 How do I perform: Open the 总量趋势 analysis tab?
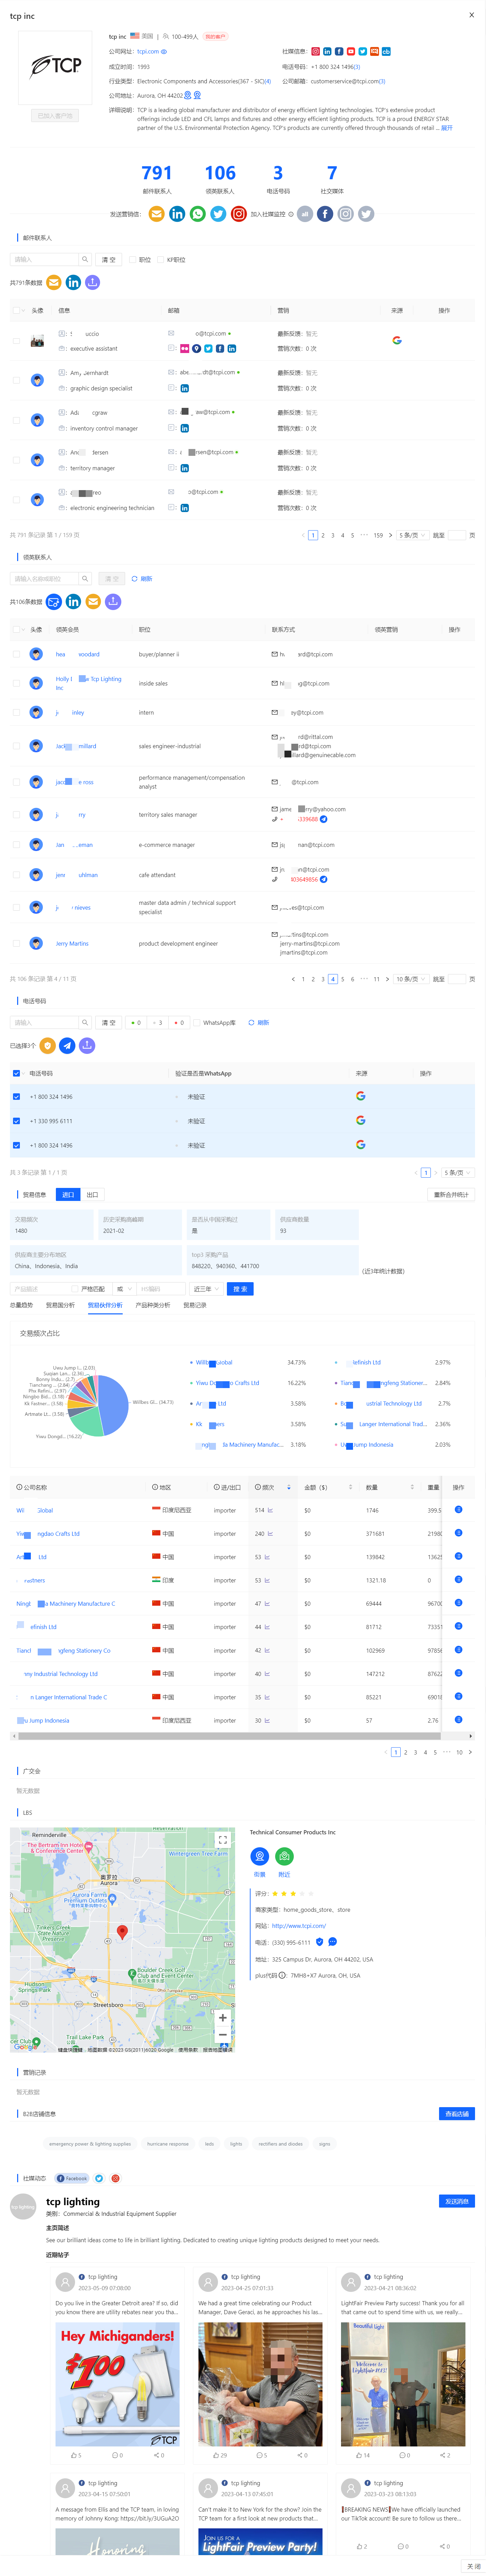[21, 1305]
